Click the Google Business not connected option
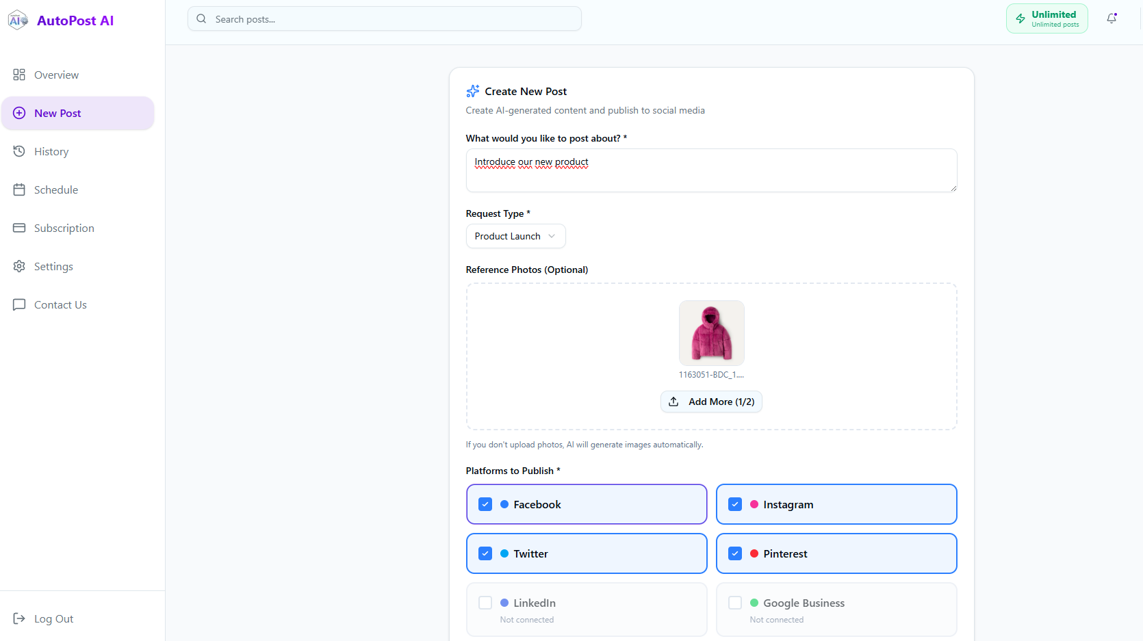 [836, 609]
